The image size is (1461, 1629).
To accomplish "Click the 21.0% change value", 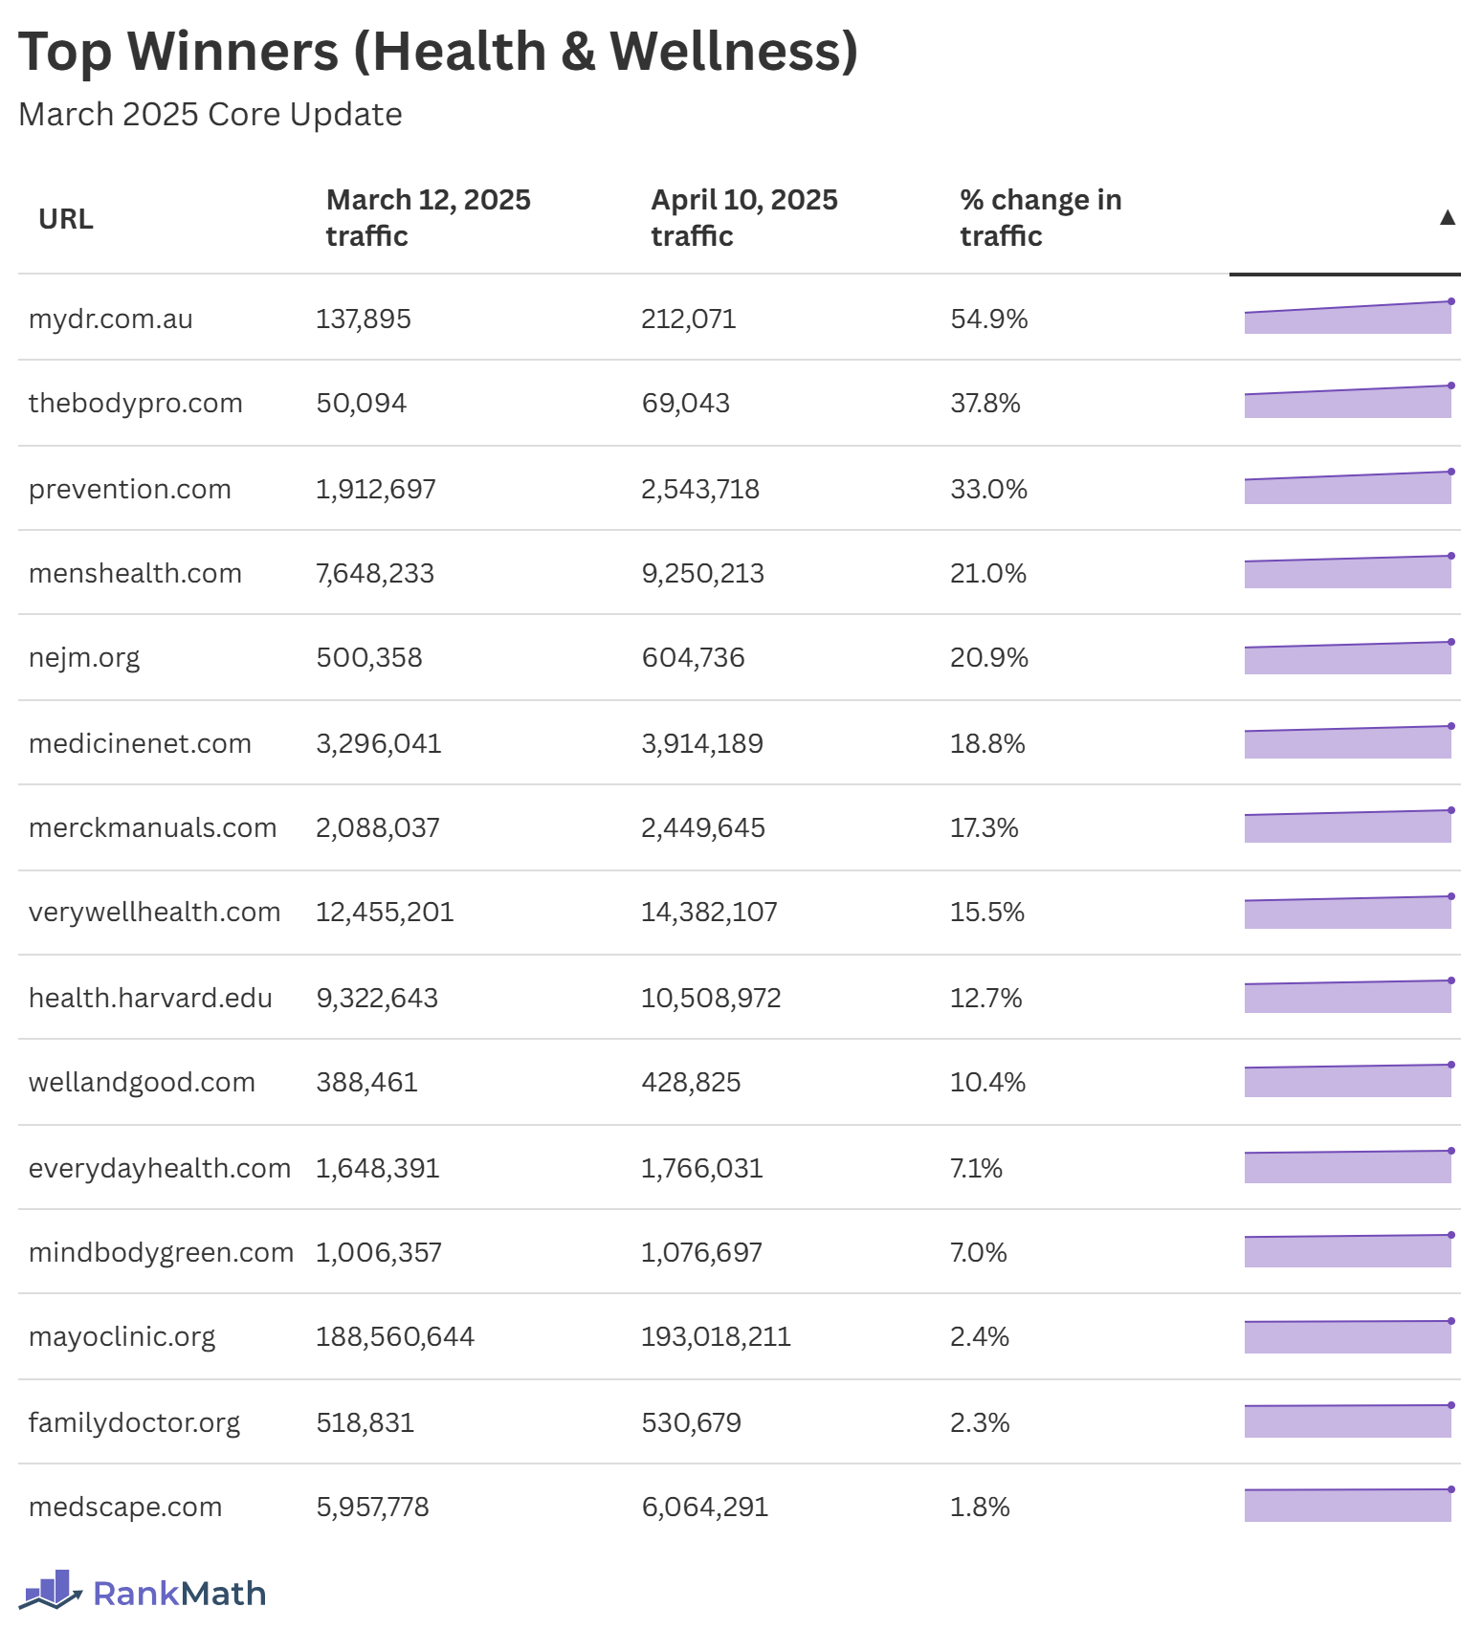I will point(988,573).
